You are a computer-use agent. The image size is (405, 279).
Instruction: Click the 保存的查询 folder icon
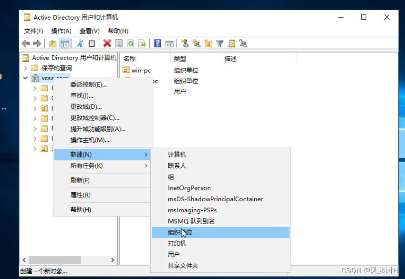click(35, 68)
